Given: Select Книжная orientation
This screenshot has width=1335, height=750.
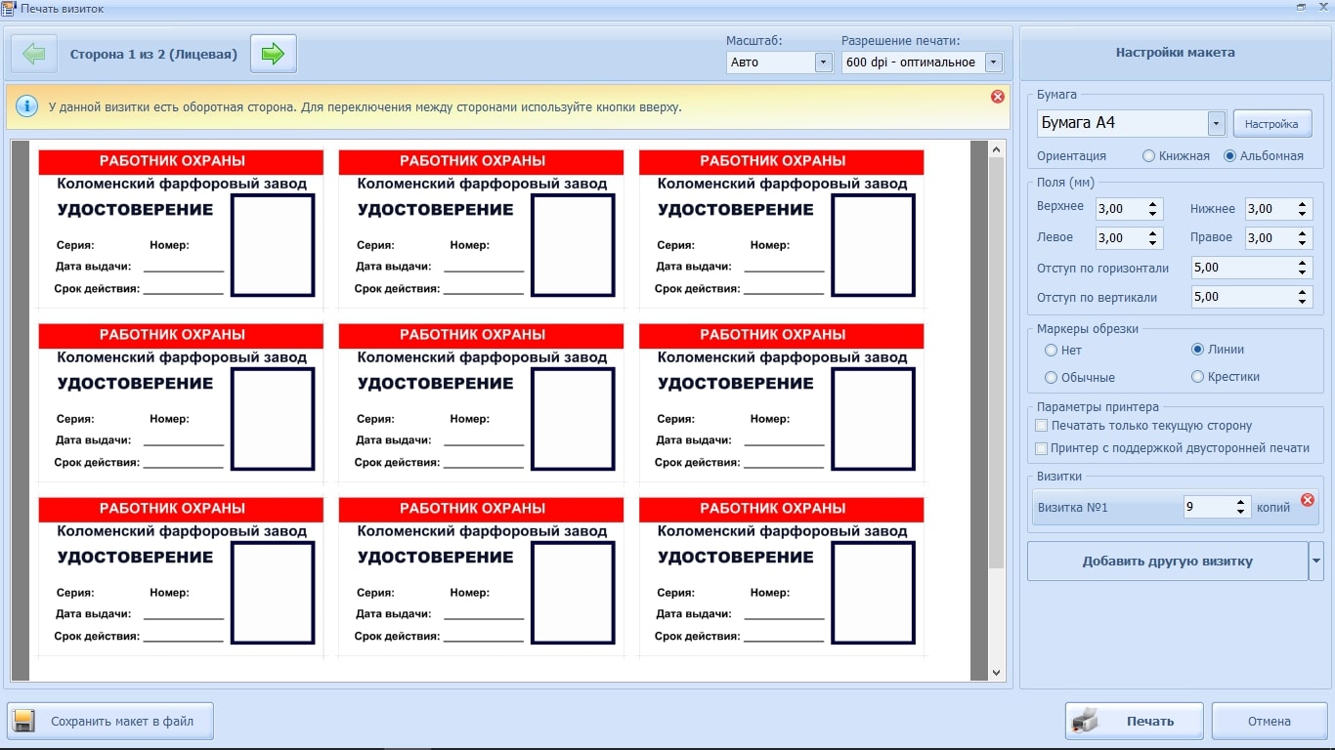Looking at the screenshot, I should click(1176, 156).
